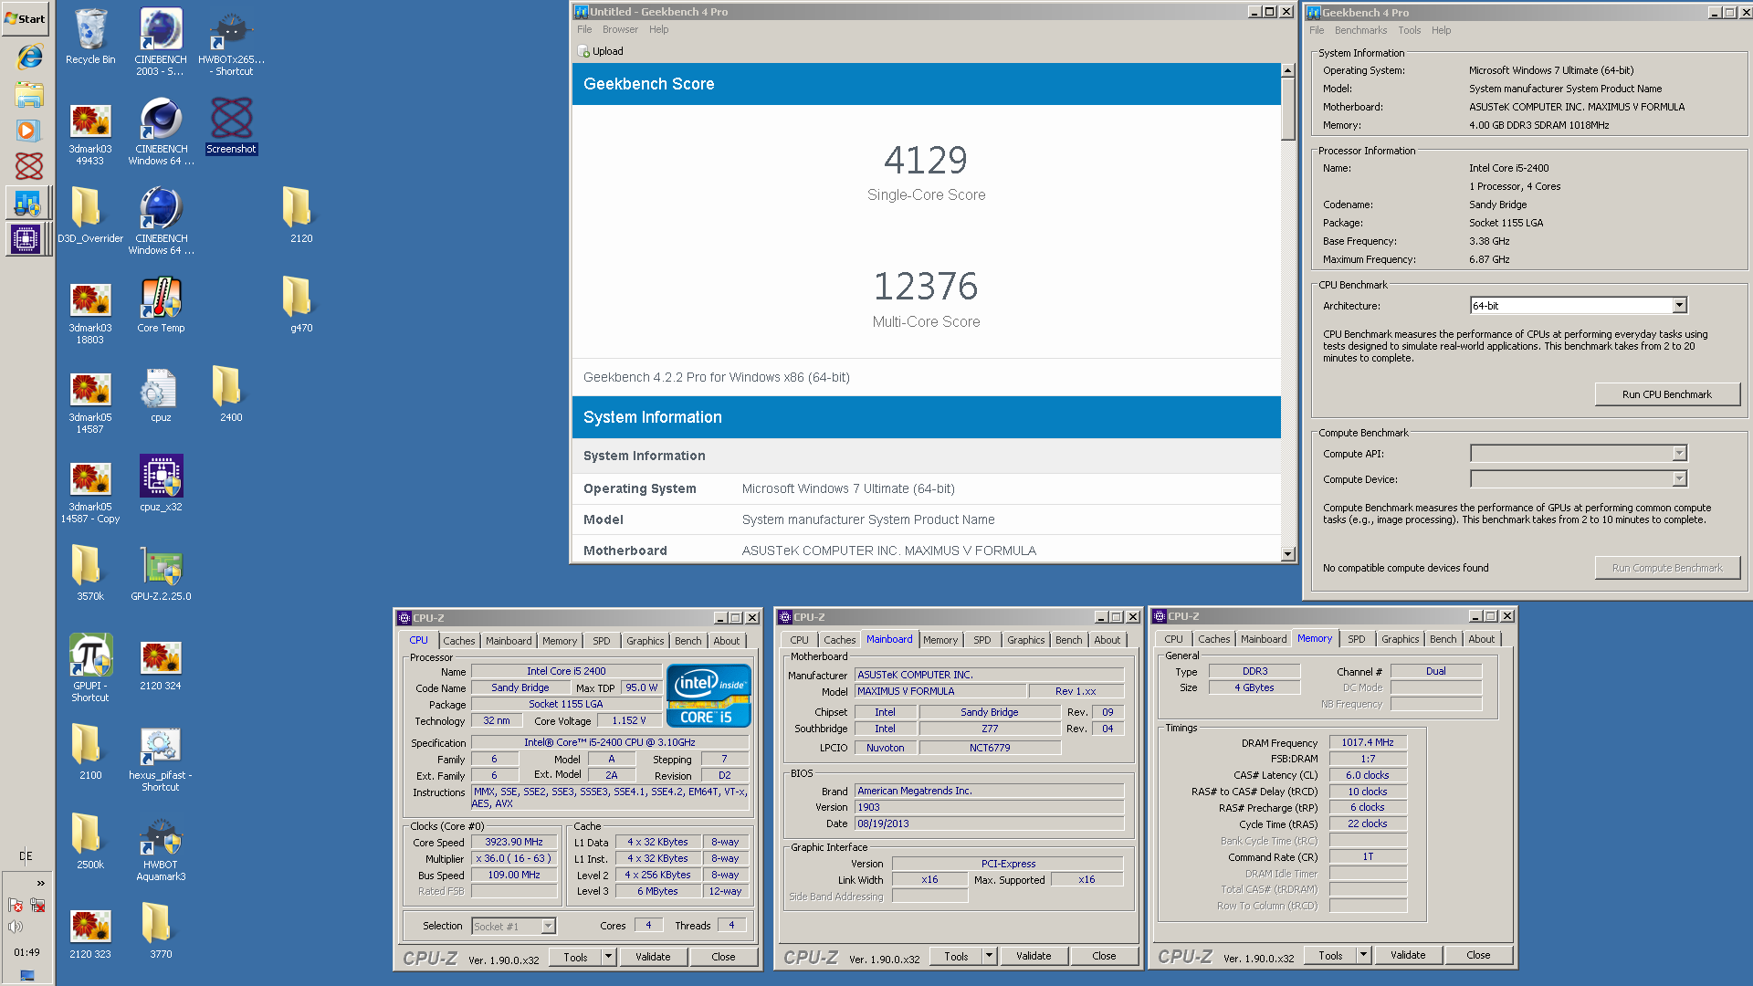Switch to SPD tab in Mainboard CPU-Z window

pyautogui.click(x=981, y=640)
